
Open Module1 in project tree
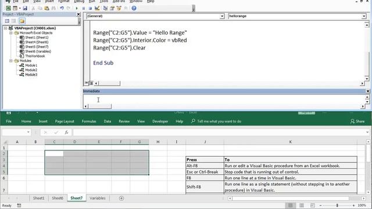point(31,66)
